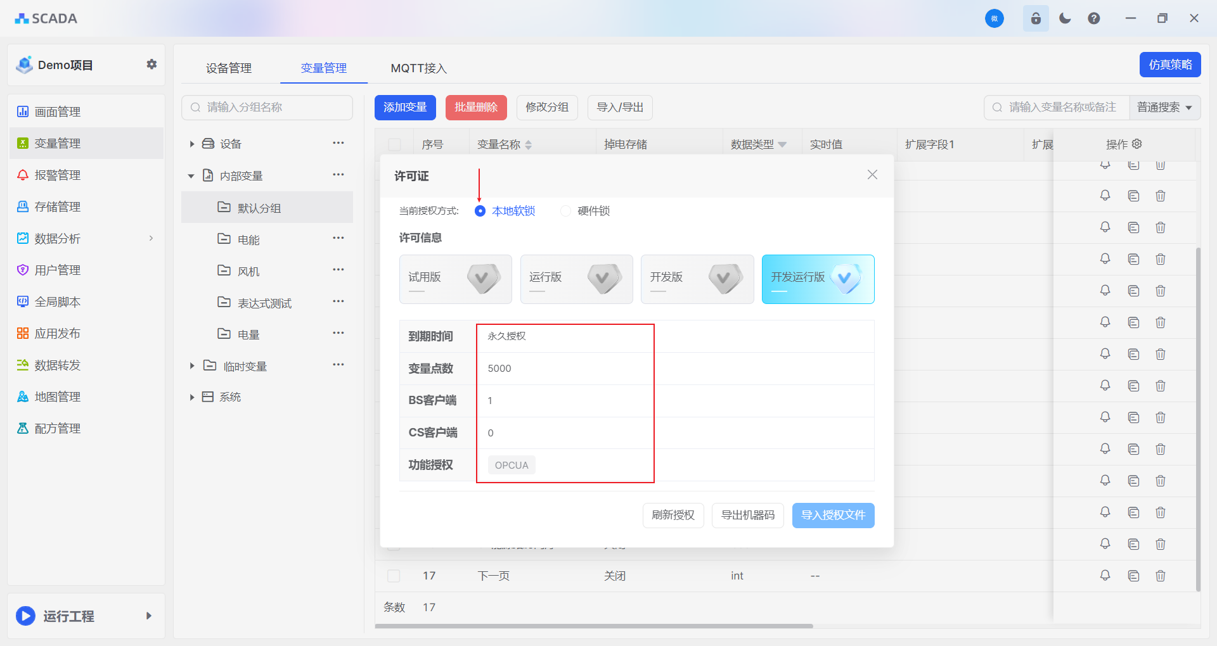Image resolution: width=1217 pixels, height=646 pixels.
Task: Select the 硬件锁 radio option
Action: (x=565, y=211)
